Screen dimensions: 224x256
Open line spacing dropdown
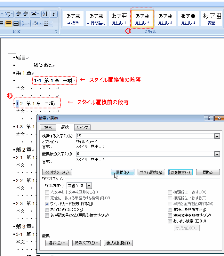click(x=26, y=23)
